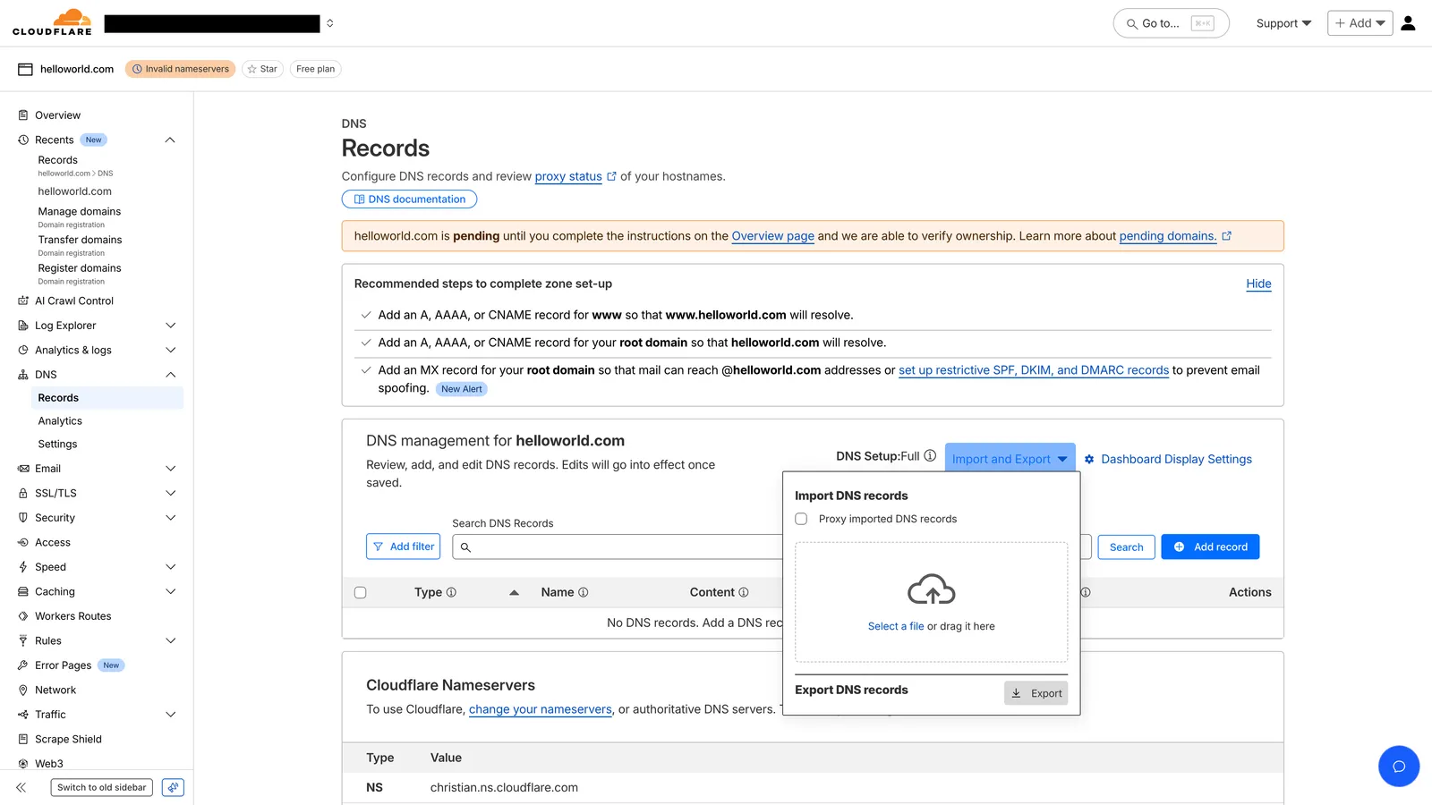This screenshot has height=805, width=1432.
Task: Click the helloworld.com zone window icon
Action: 25,69
